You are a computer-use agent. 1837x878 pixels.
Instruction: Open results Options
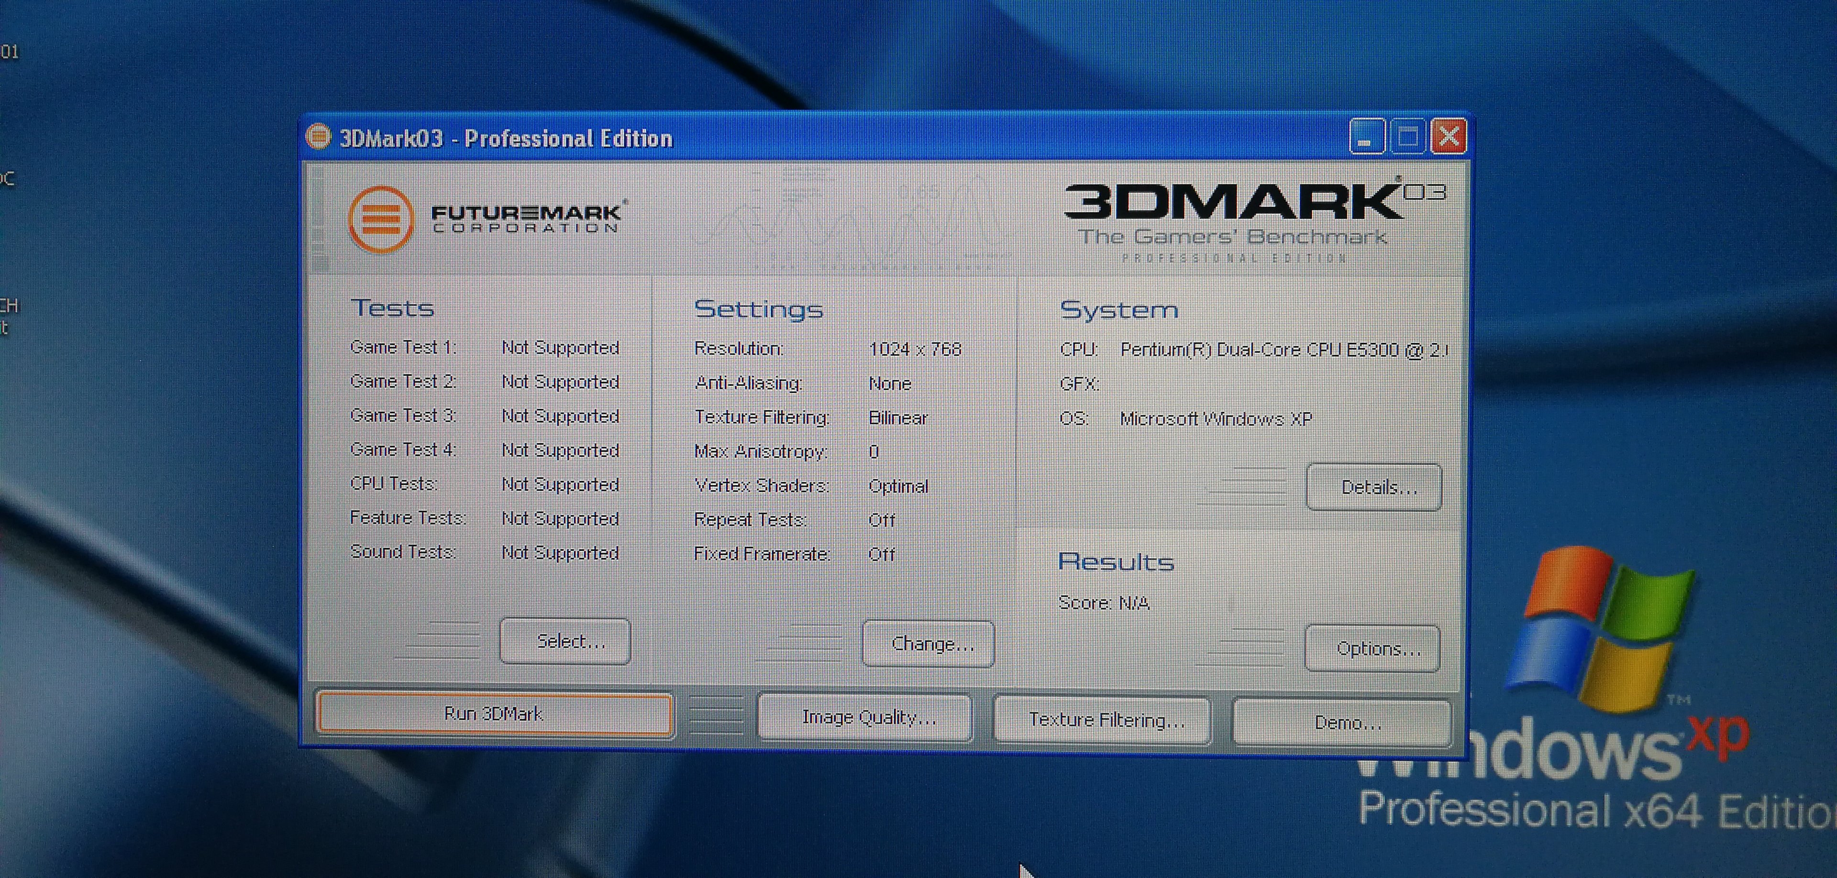[1373, 648]
